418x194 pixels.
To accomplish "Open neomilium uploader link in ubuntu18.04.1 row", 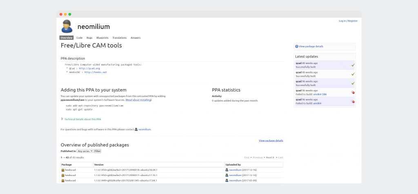I will point(235,170).
